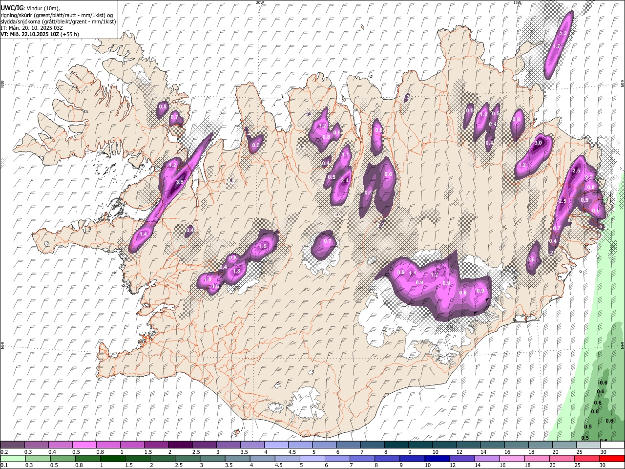Click the 'IT: Mán. 20. 10. 2025 03Z' line
The image size is (625, 469).
31,28
